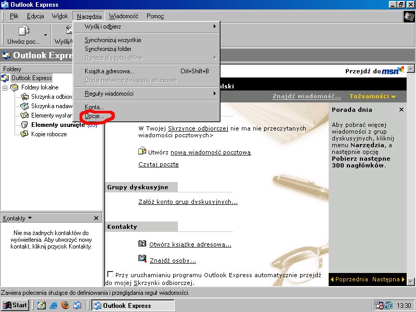Show the Następna tip

[388, 279]
